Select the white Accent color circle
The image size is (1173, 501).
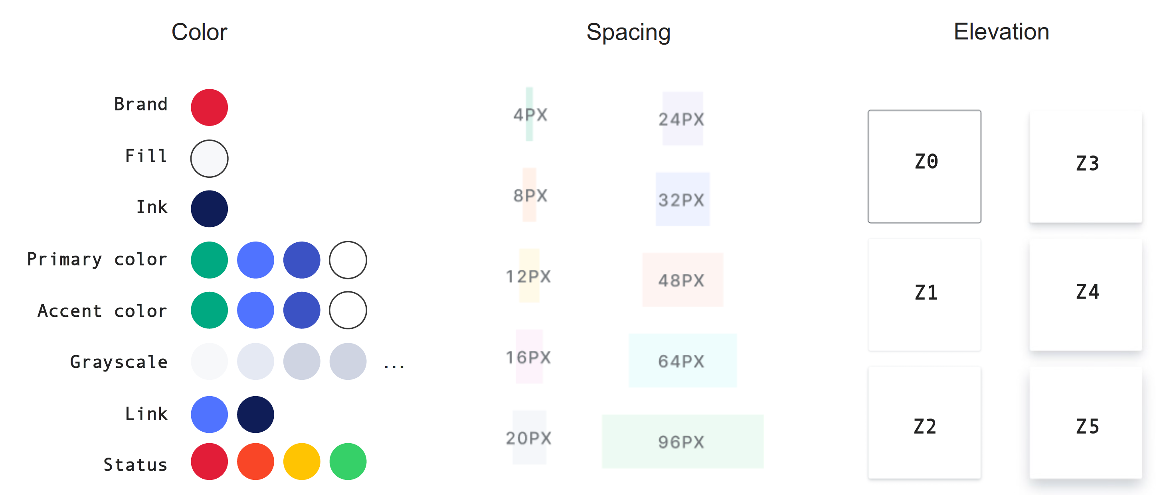coord(348,310)
